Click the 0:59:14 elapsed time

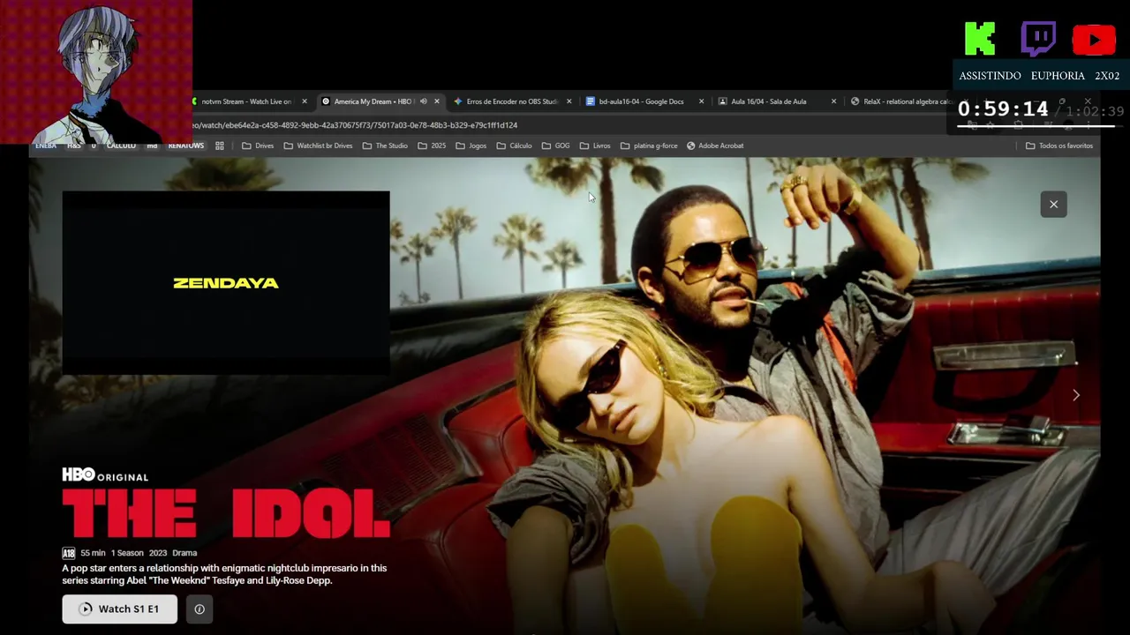click(x=1003, y=109)
